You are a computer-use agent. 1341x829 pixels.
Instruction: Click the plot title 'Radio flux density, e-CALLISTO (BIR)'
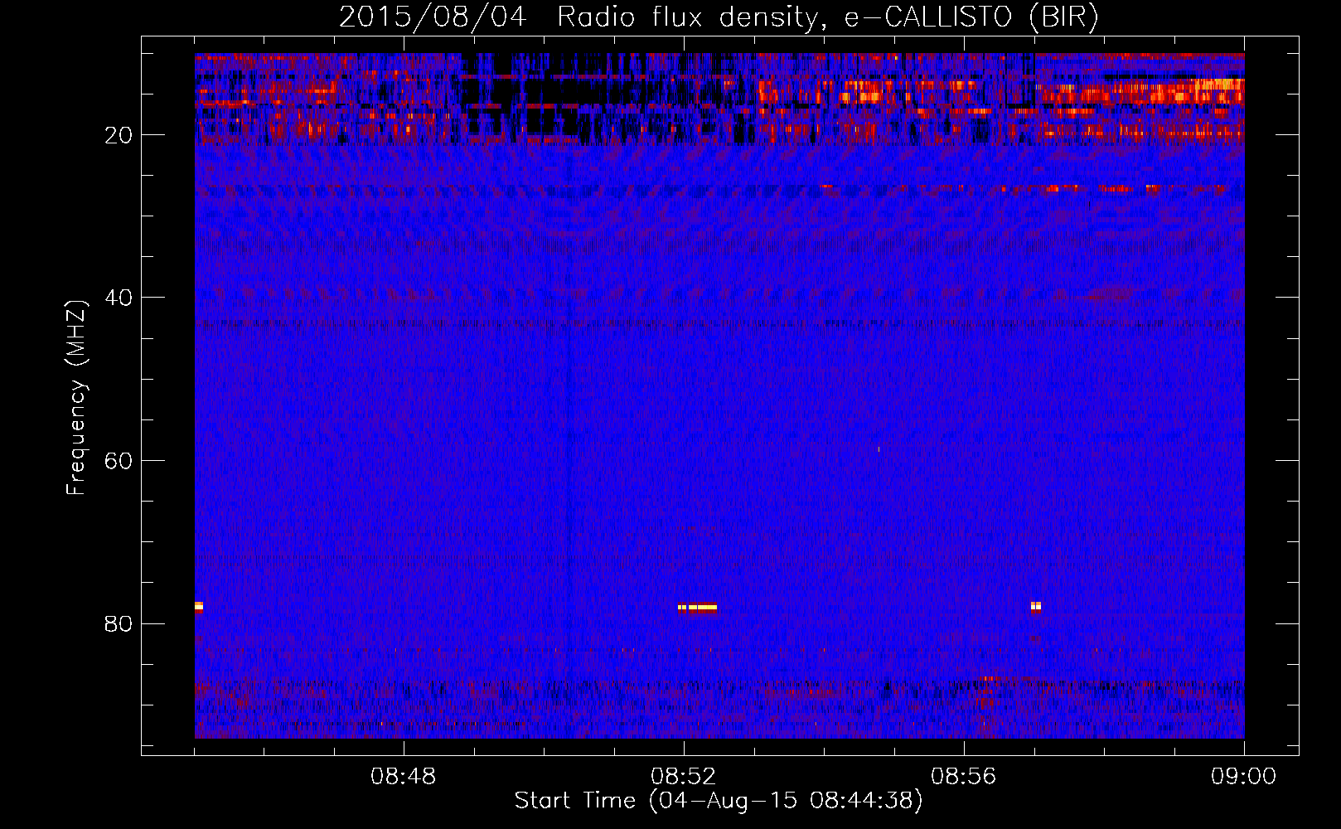[x=828, y=17]
